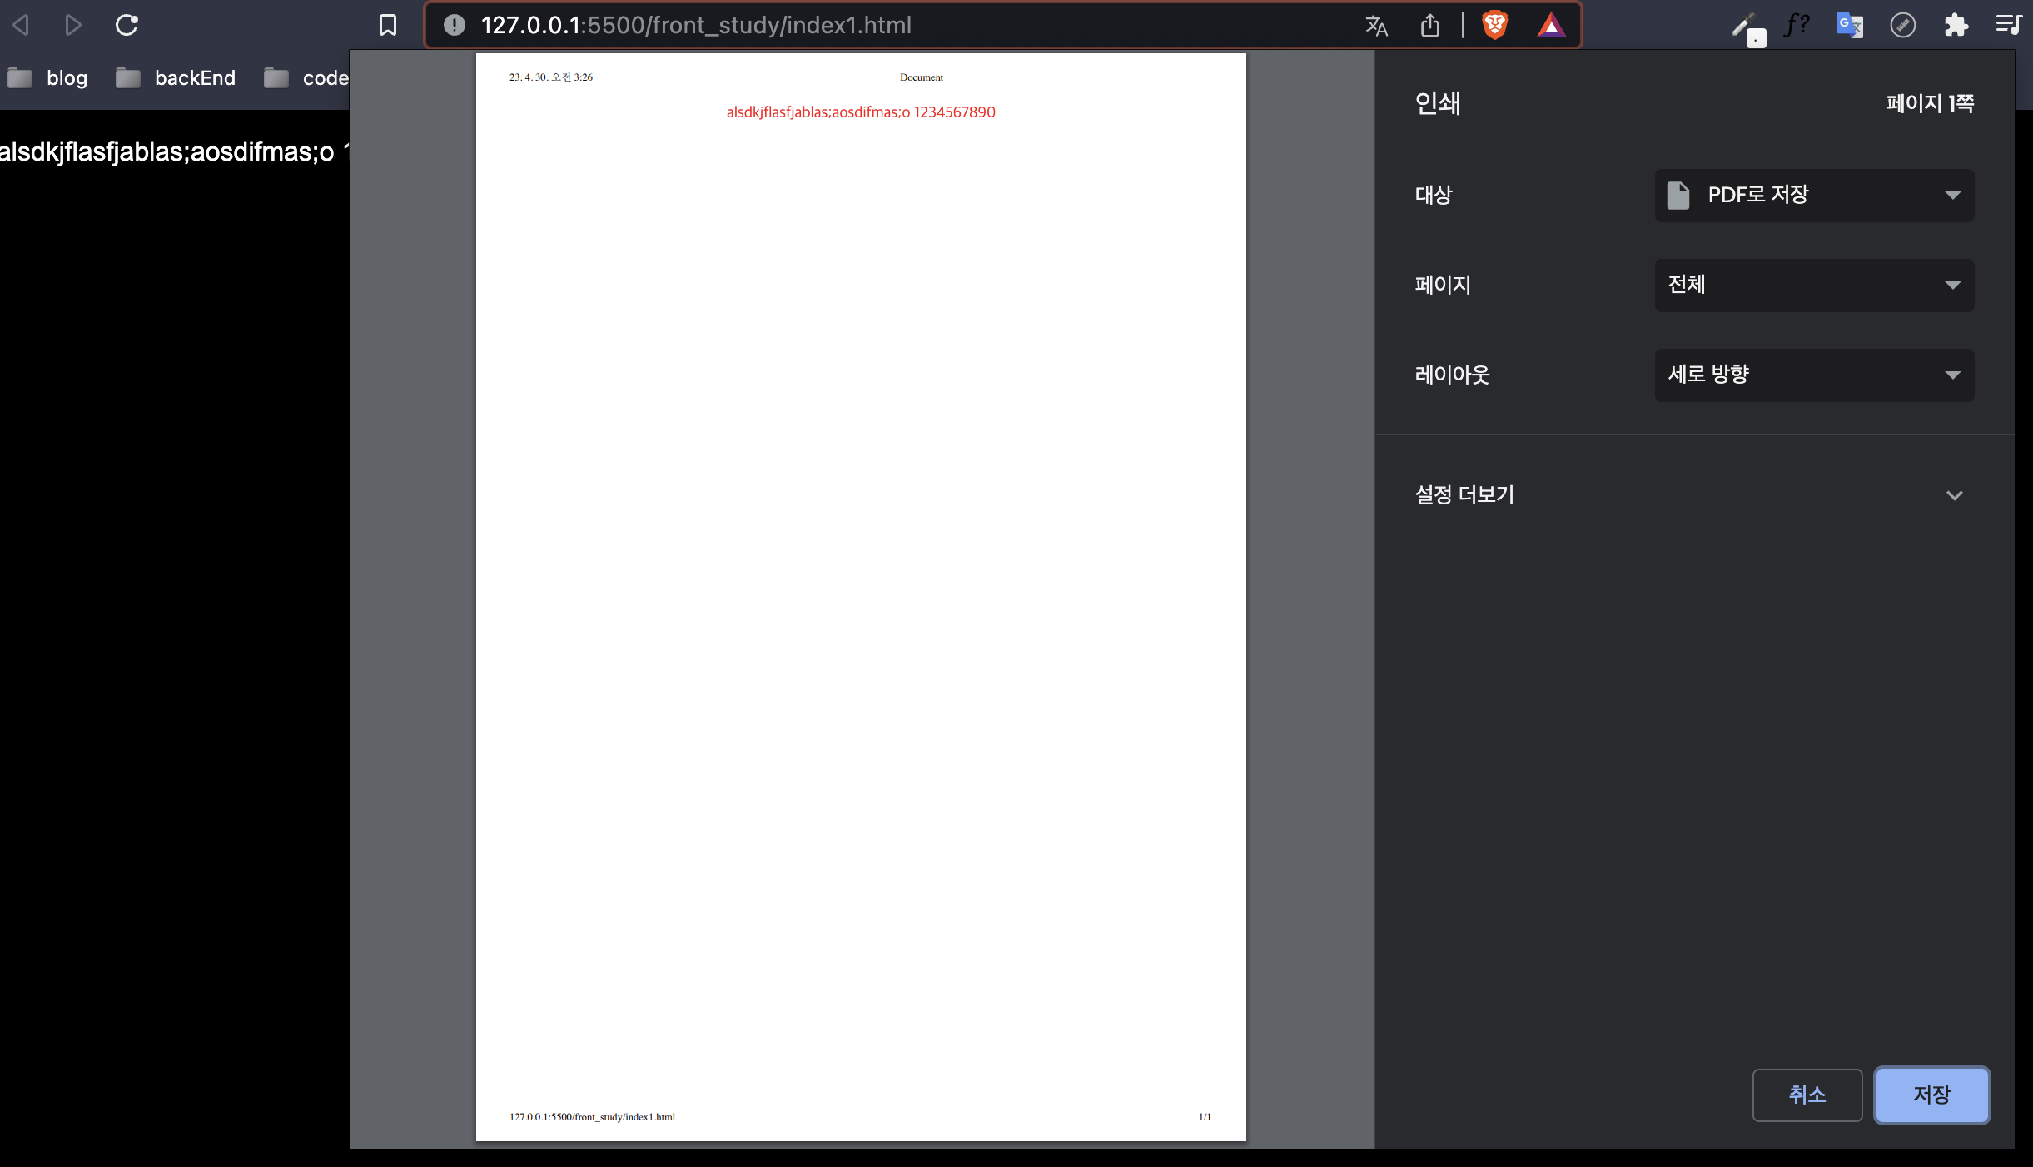2033x1167 pixels.
Task: Click the browser reload icon
Action: click(127, 25)
